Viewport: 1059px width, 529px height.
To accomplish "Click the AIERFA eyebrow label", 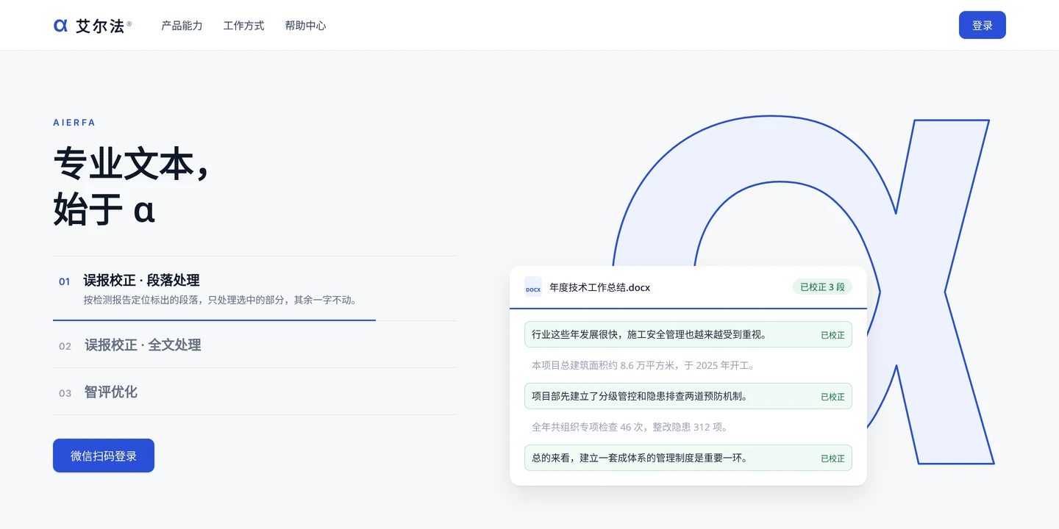I will [74, 123].
